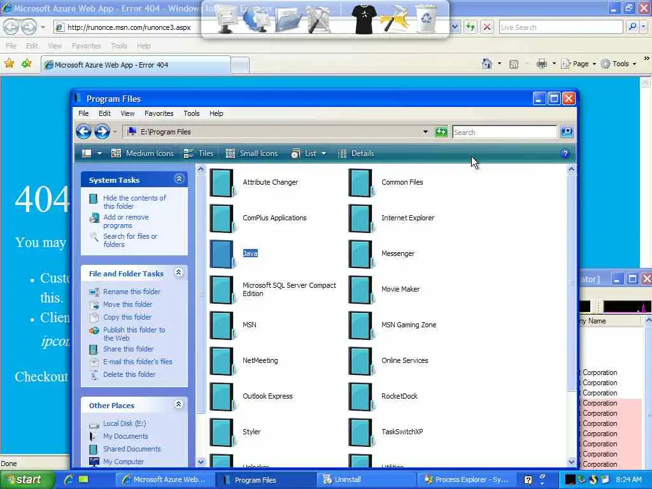
Task: Open the Internet Explorer folder icon
Action: tap(360, 218)
